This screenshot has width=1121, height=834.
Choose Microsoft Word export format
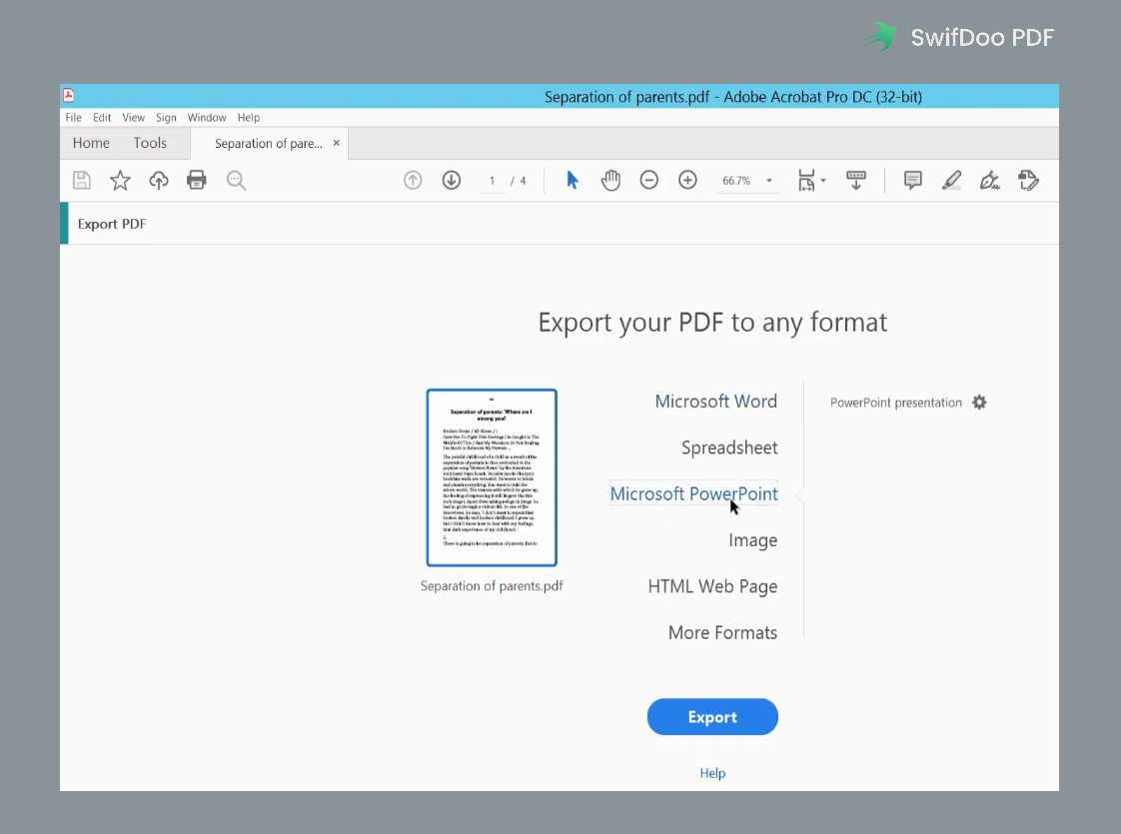click(715, 401)
